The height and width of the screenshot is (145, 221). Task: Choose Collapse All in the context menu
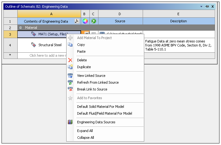(85, 138)
